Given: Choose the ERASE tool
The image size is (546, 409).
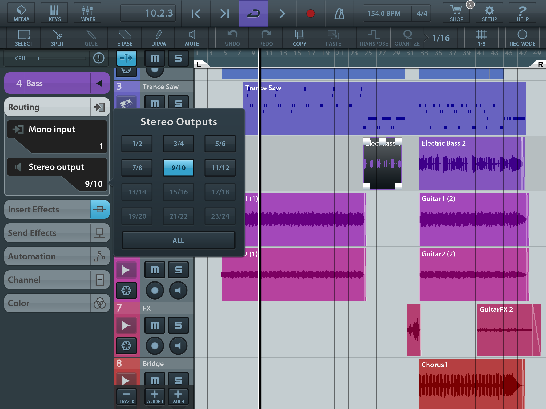Looking at the screenshot, I should 125,38.
